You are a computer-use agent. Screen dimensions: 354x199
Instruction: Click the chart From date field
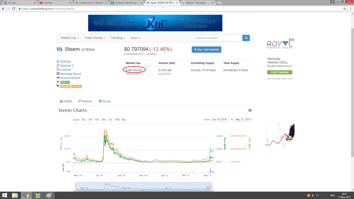[219, 119]
